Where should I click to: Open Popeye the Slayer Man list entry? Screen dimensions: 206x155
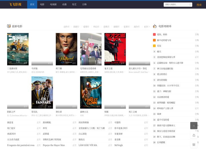pyautogui.click(x=54, y=145)
